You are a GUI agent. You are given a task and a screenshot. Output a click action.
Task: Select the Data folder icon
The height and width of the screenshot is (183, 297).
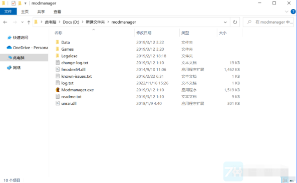click(58, 42)
